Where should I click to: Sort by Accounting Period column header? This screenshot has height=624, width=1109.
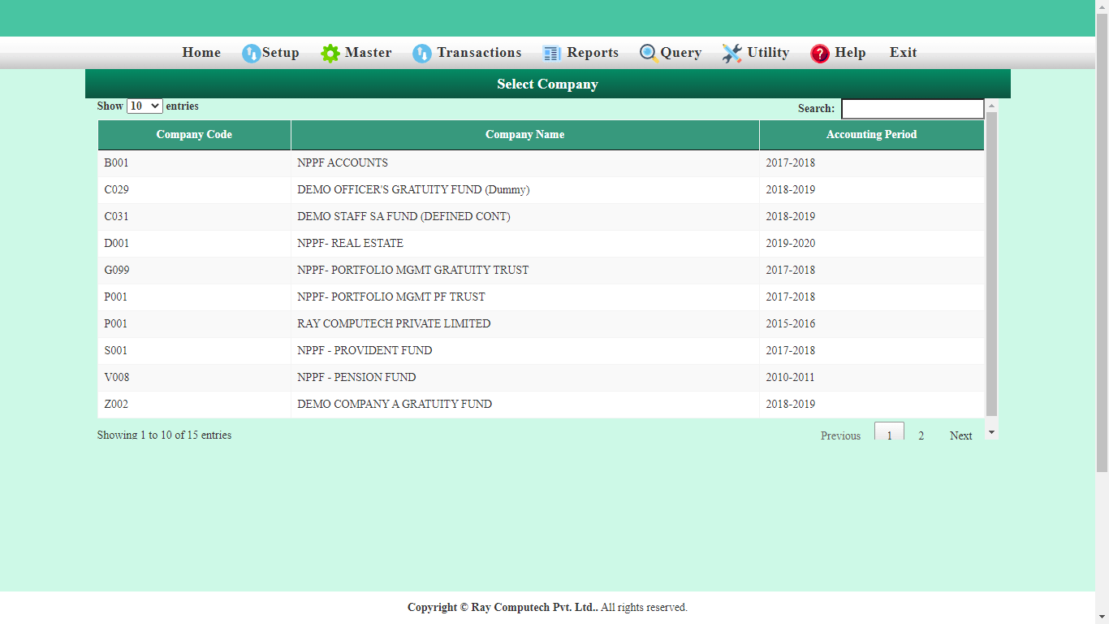[x=871, y=135]
